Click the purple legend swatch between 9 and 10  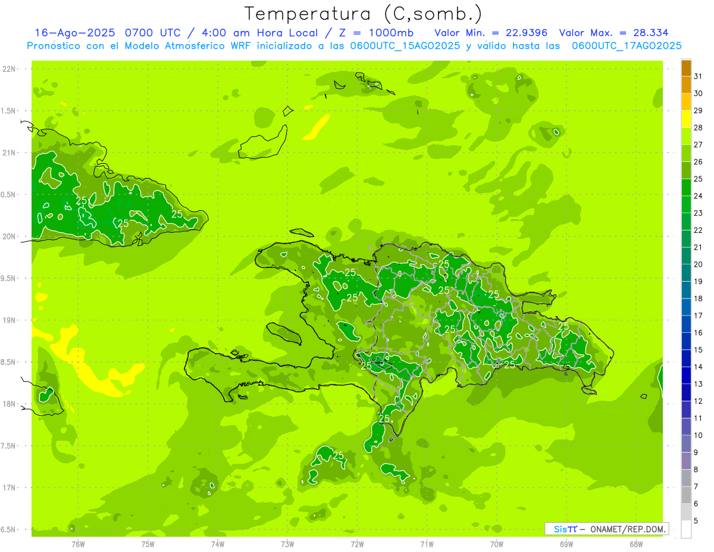point(686,444)
